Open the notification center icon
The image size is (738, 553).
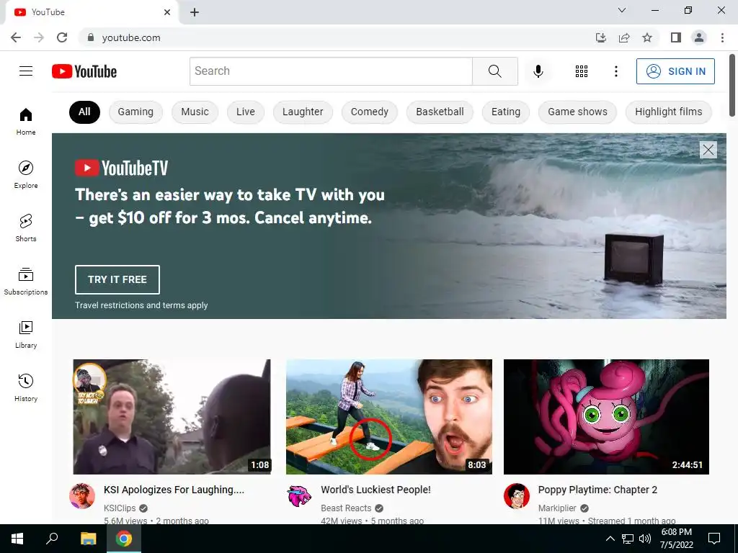click(714, 539)
